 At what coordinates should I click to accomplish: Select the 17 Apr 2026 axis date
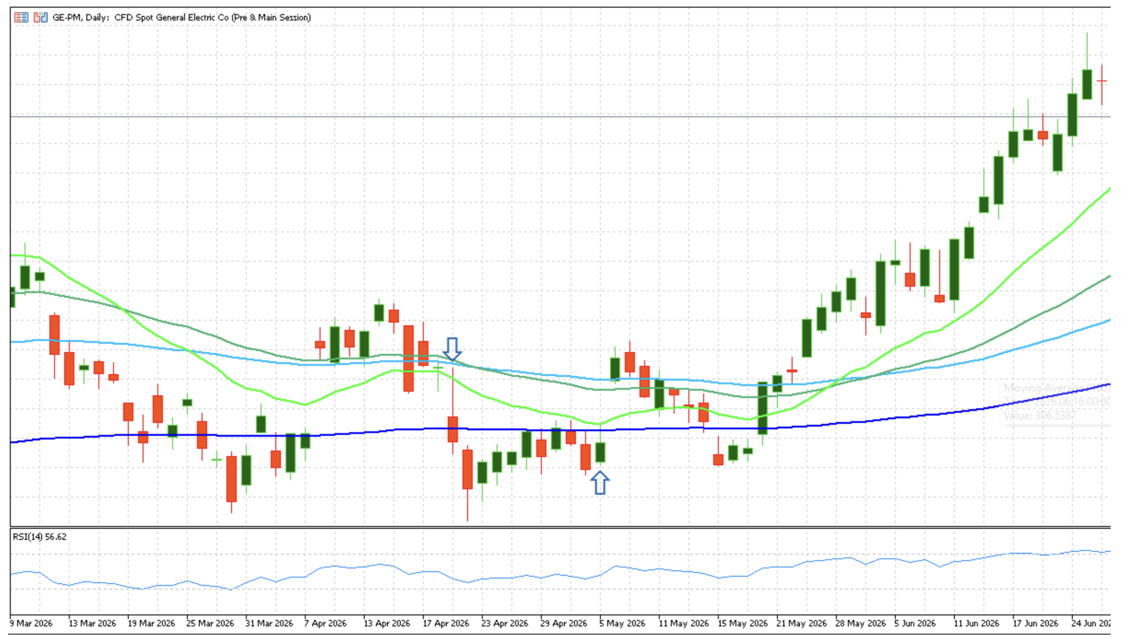click(446, 623)
